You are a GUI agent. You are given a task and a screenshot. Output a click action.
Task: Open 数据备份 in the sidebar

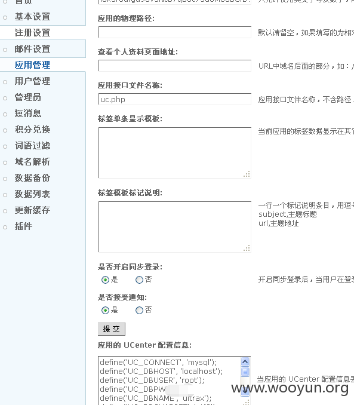[x=32, y=178]
